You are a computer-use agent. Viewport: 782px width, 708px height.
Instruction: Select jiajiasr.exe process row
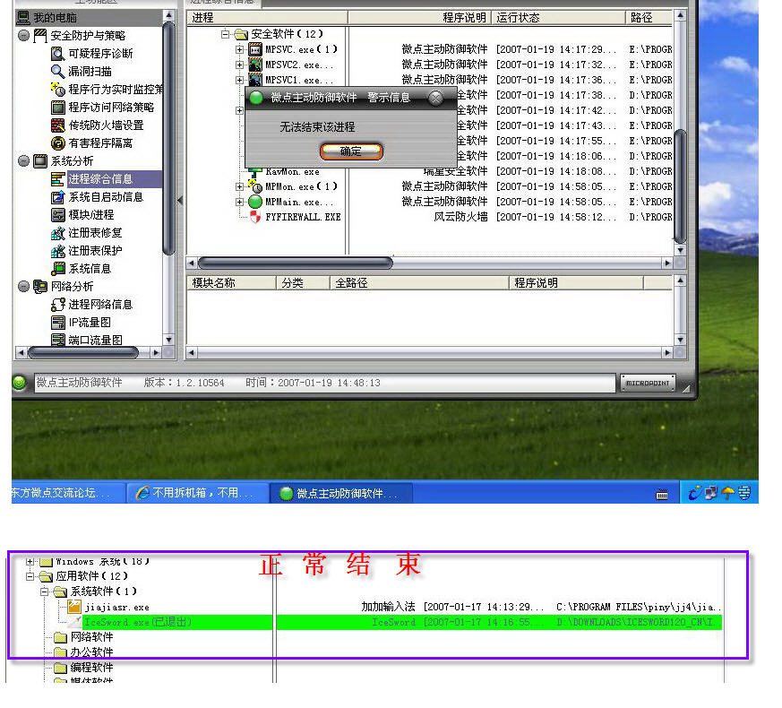(394, 608)
